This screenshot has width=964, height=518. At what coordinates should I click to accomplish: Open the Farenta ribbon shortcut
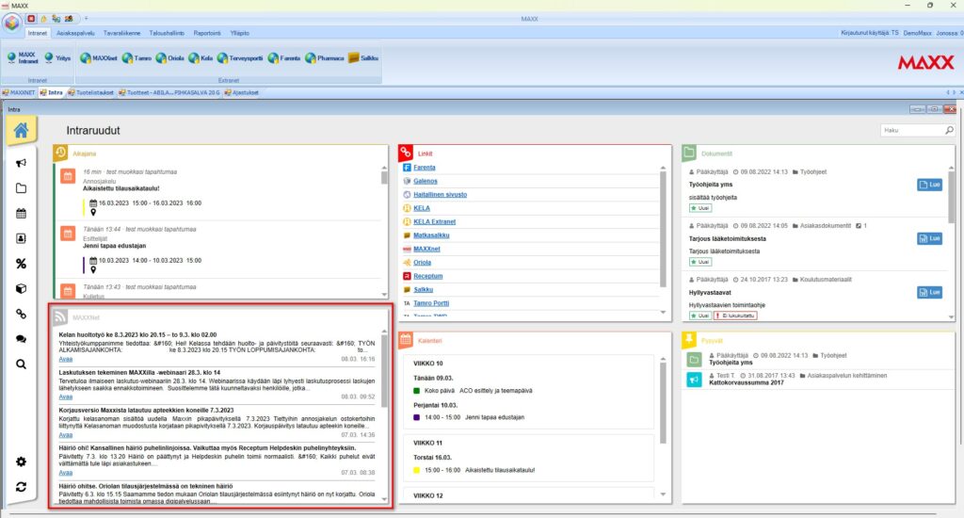pyautogui.click(x=284, y=57)
